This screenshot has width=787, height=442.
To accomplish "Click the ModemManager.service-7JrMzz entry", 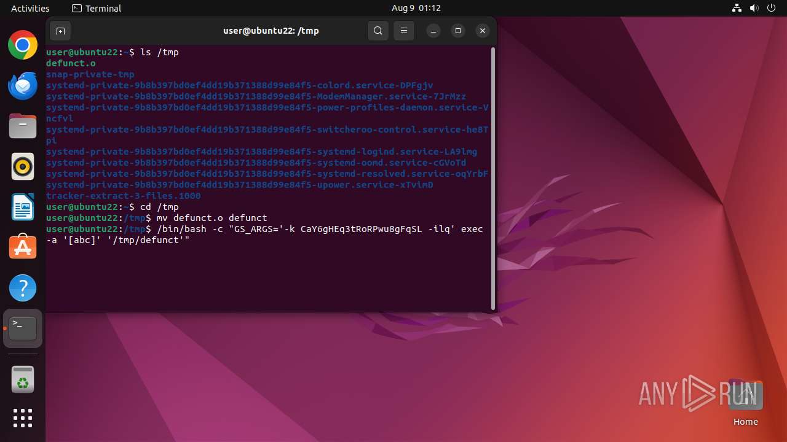I will 256,96.
